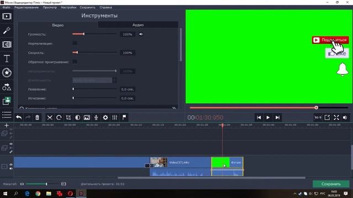Open the Файл menu

6,7
